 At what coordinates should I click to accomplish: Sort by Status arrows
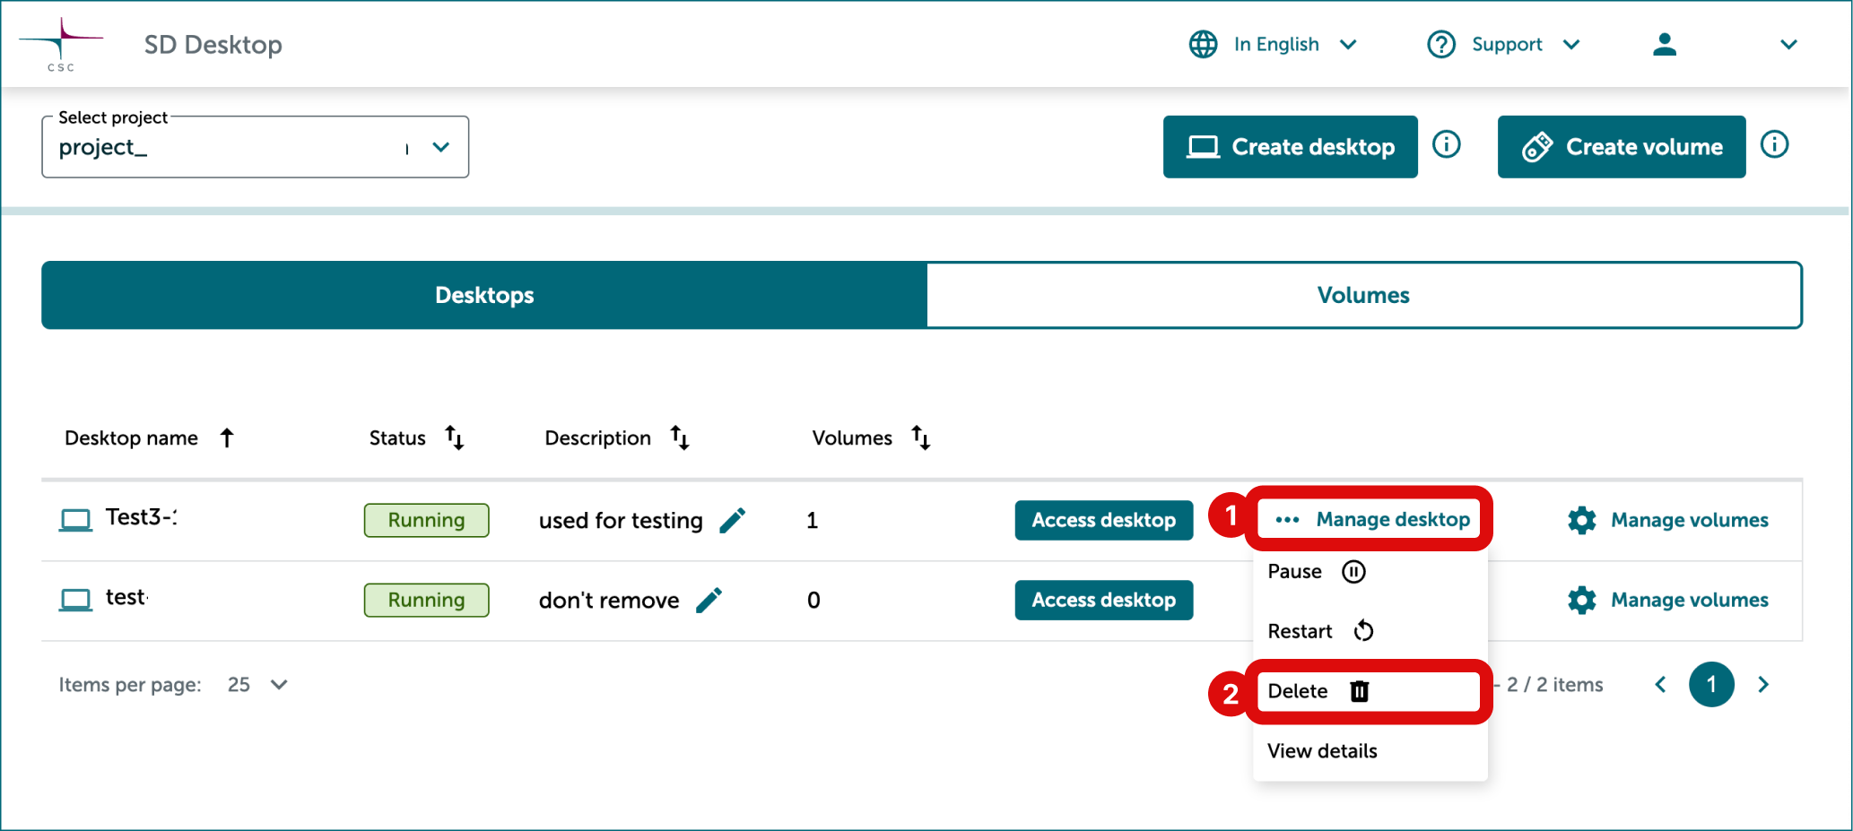click(455, 437)
